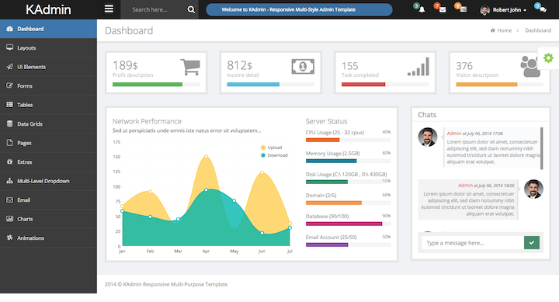The image size is (559, 302).
Task: Open the Tables sidebar menu
Action: tap(48, 105)
